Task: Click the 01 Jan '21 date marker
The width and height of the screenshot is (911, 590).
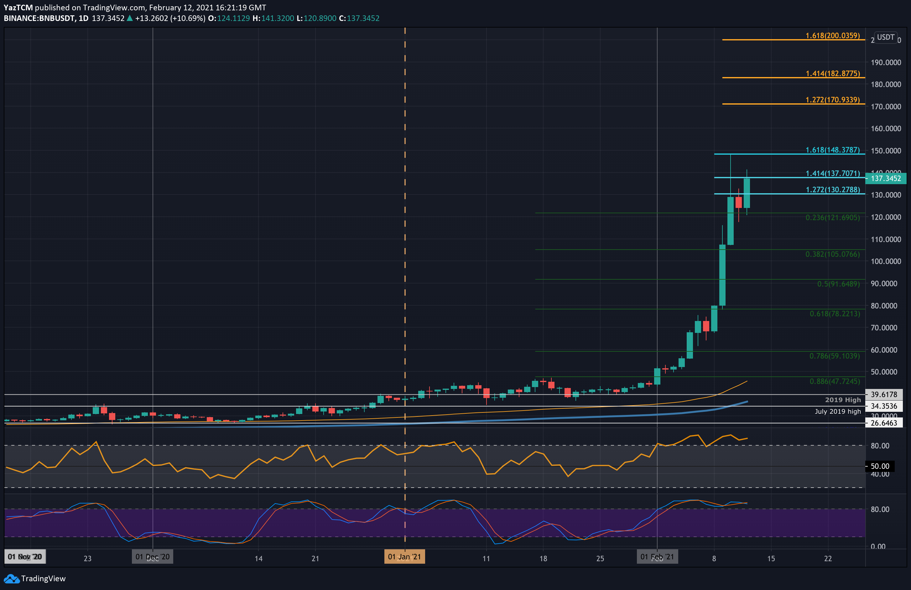Action: click(x=404, y=557)
